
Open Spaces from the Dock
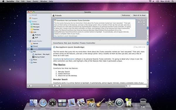pyautogui.click(x=62, y=103)
